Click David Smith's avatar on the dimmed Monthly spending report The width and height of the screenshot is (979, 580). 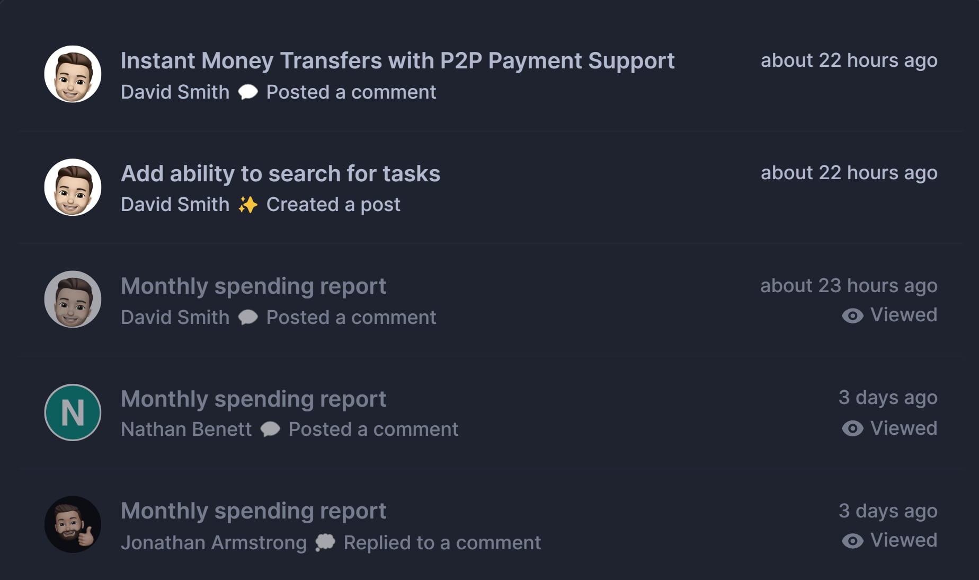pos(73,300)
